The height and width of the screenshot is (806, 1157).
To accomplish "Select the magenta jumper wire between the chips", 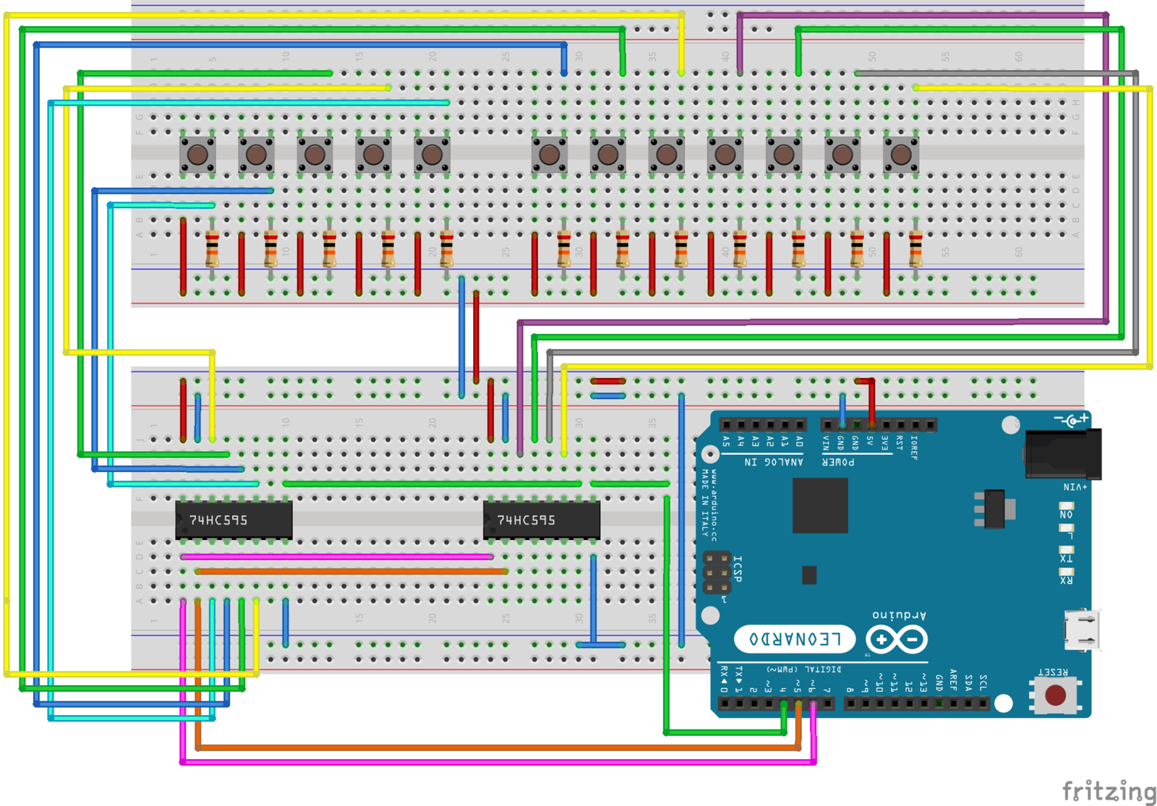I will coord(337,557).
